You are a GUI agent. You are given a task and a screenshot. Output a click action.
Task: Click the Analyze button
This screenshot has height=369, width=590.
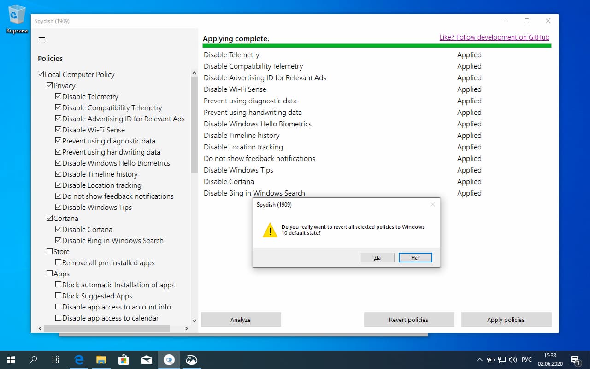tap(241, 320)
